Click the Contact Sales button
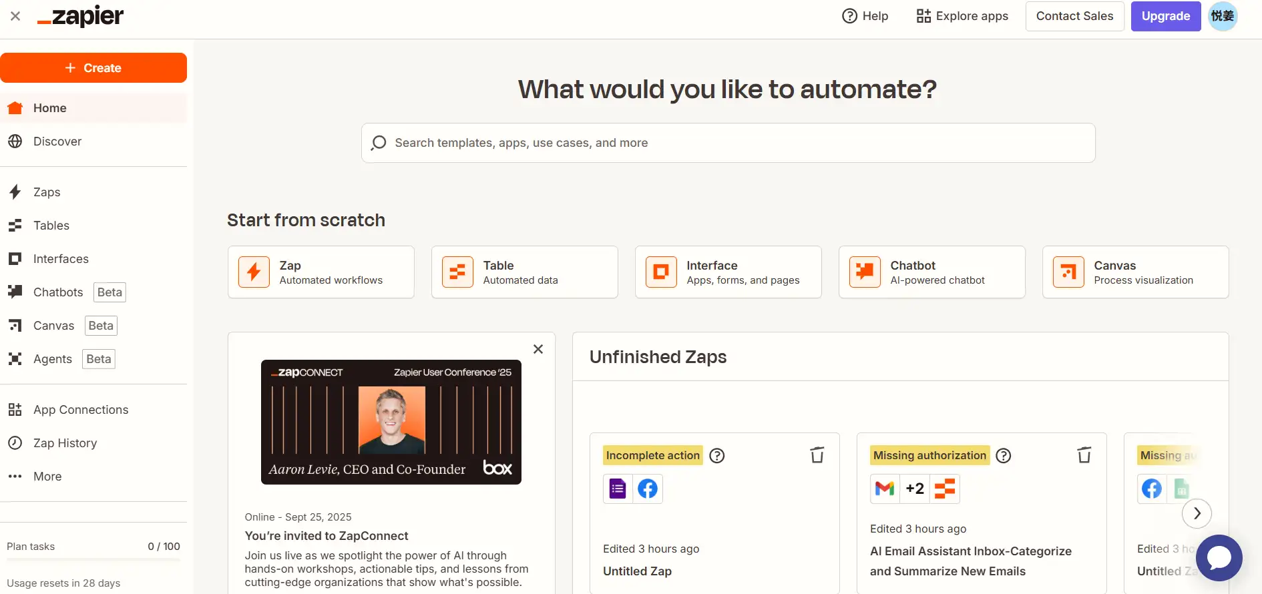1262x594 pixels. tap(1074, 16)
